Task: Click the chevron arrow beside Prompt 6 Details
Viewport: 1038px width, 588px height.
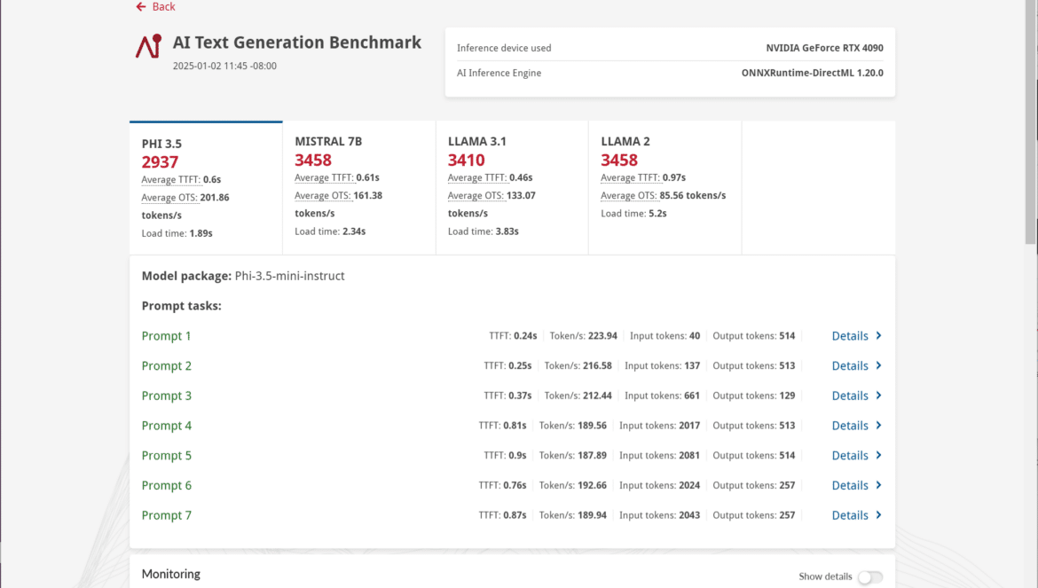Action: (878, 485)
